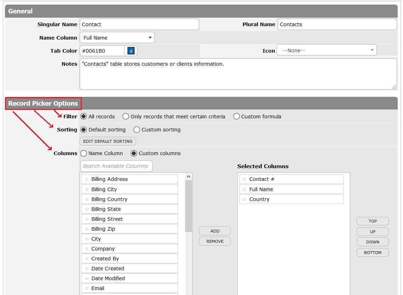The width and height of the screenshot is (403, 295).
Task: Open the blue Tab Color picker swatch
Action: point(131,51)
